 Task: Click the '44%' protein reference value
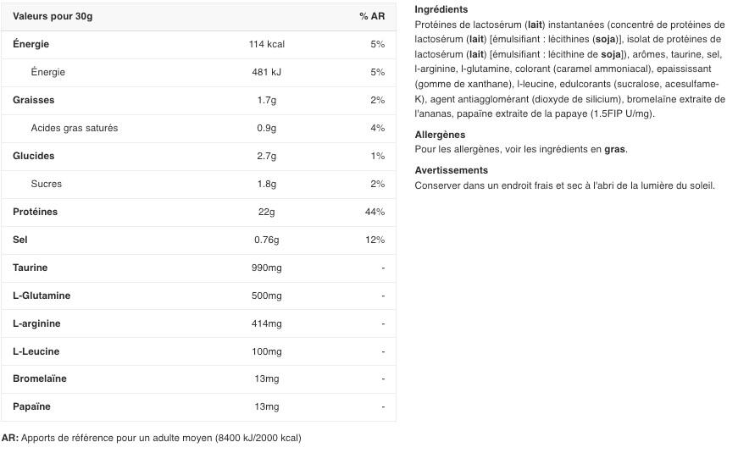tap(375, 212)
